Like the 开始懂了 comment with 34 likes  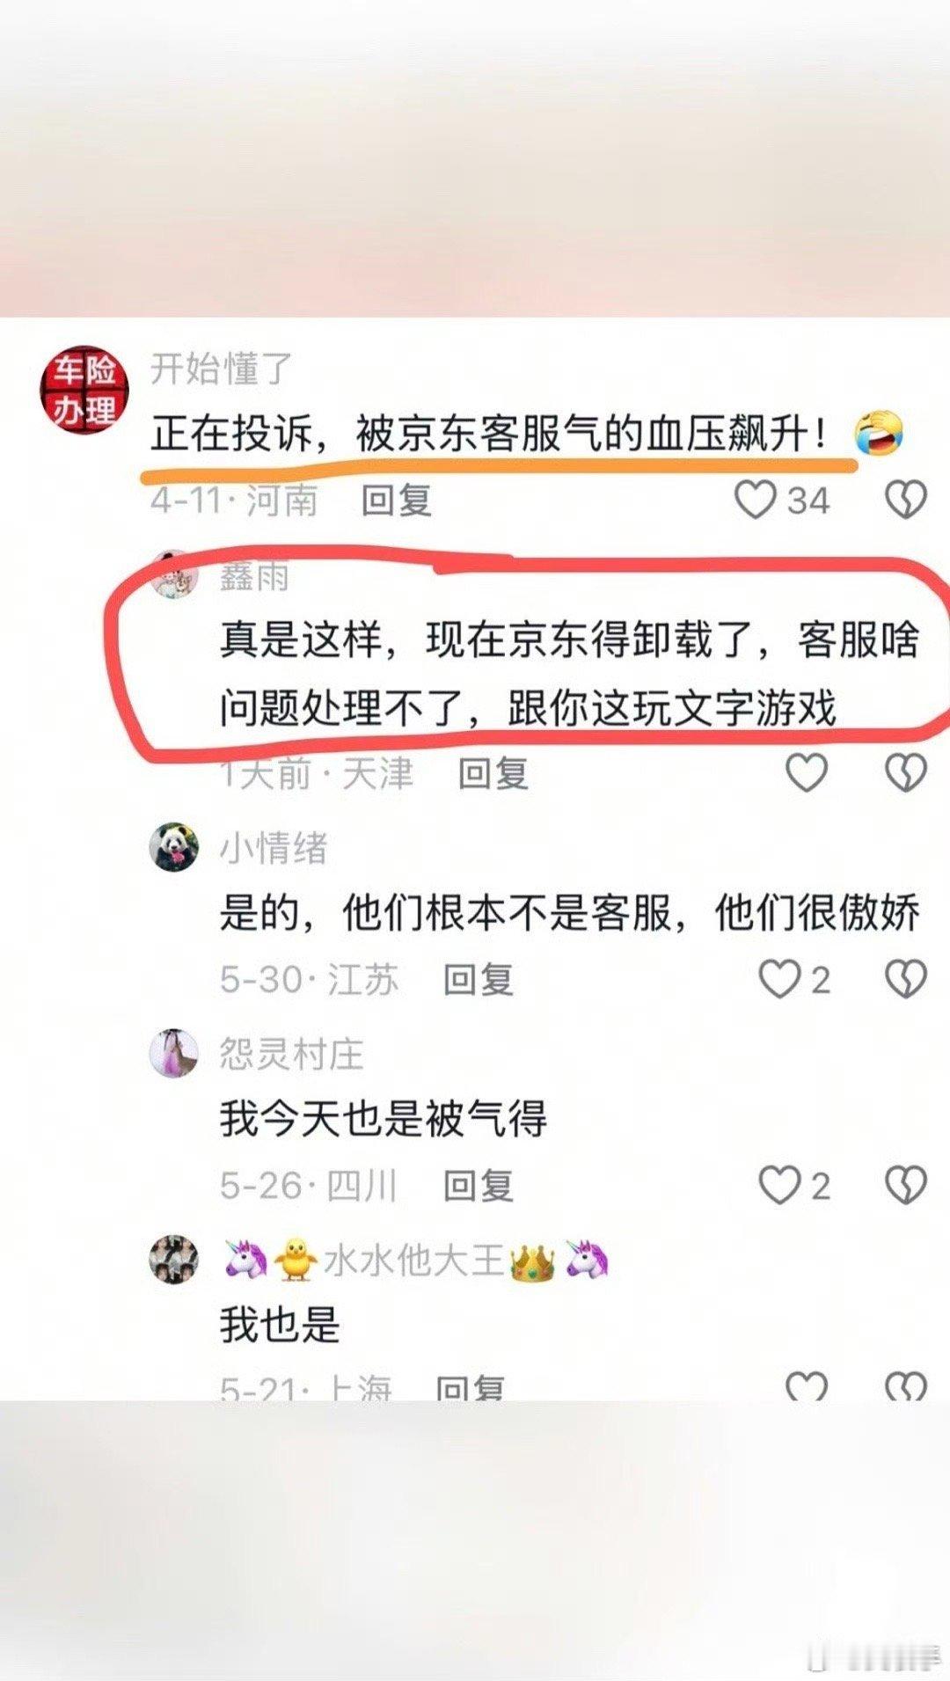pyautogui.click(x=756, y=500)
